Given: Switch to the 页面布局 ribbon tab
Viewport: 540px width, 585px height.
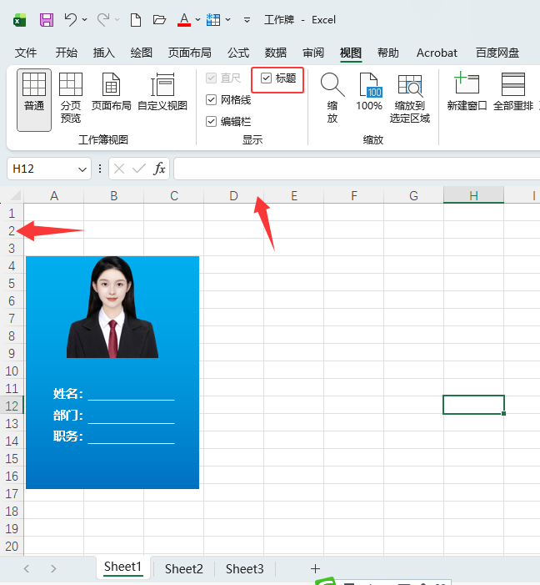Looking at the screenshot, I should click(190, 53).
